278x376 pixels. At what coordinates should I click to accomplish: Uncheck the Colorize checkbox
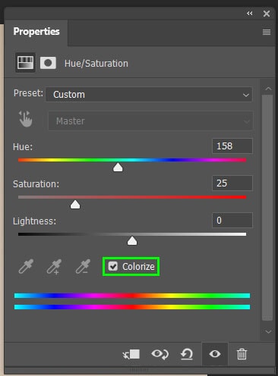click(x=113, y=266)
